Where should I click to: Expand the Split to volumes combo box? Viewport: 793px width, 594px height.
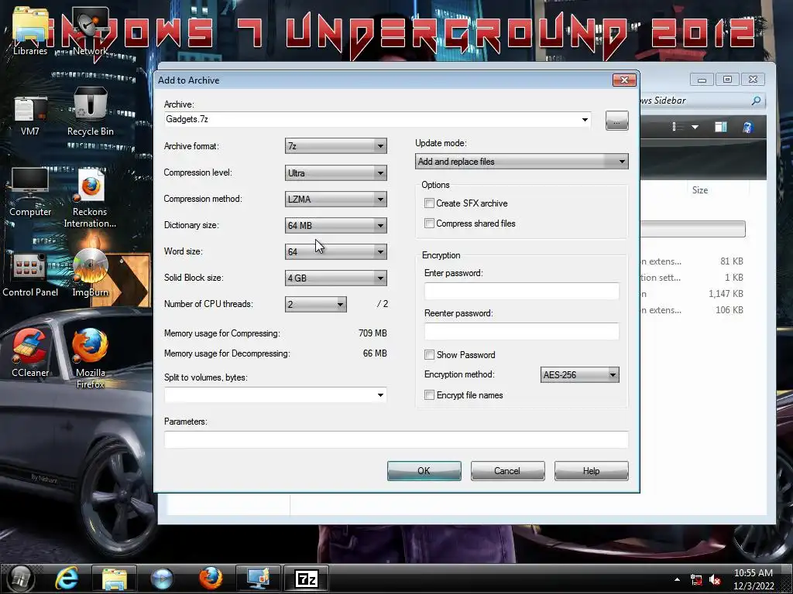(380, 395)
